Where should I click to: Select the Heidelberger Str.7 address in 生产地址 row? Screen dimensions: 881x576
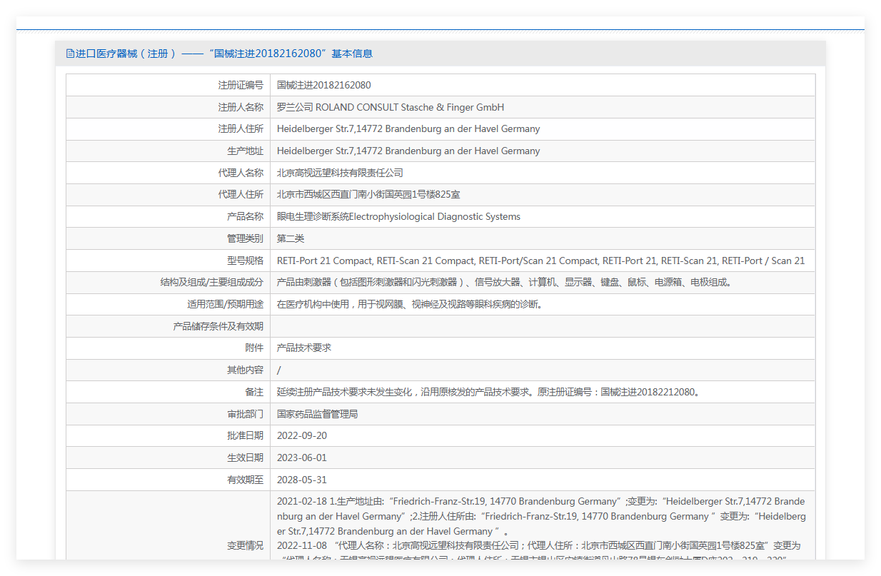(408, 151)
